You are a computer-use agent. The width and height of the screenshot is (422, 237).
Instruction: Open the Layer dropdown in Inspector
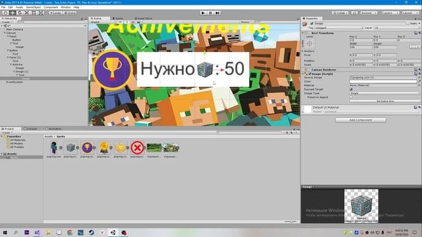tap(396, 28)
